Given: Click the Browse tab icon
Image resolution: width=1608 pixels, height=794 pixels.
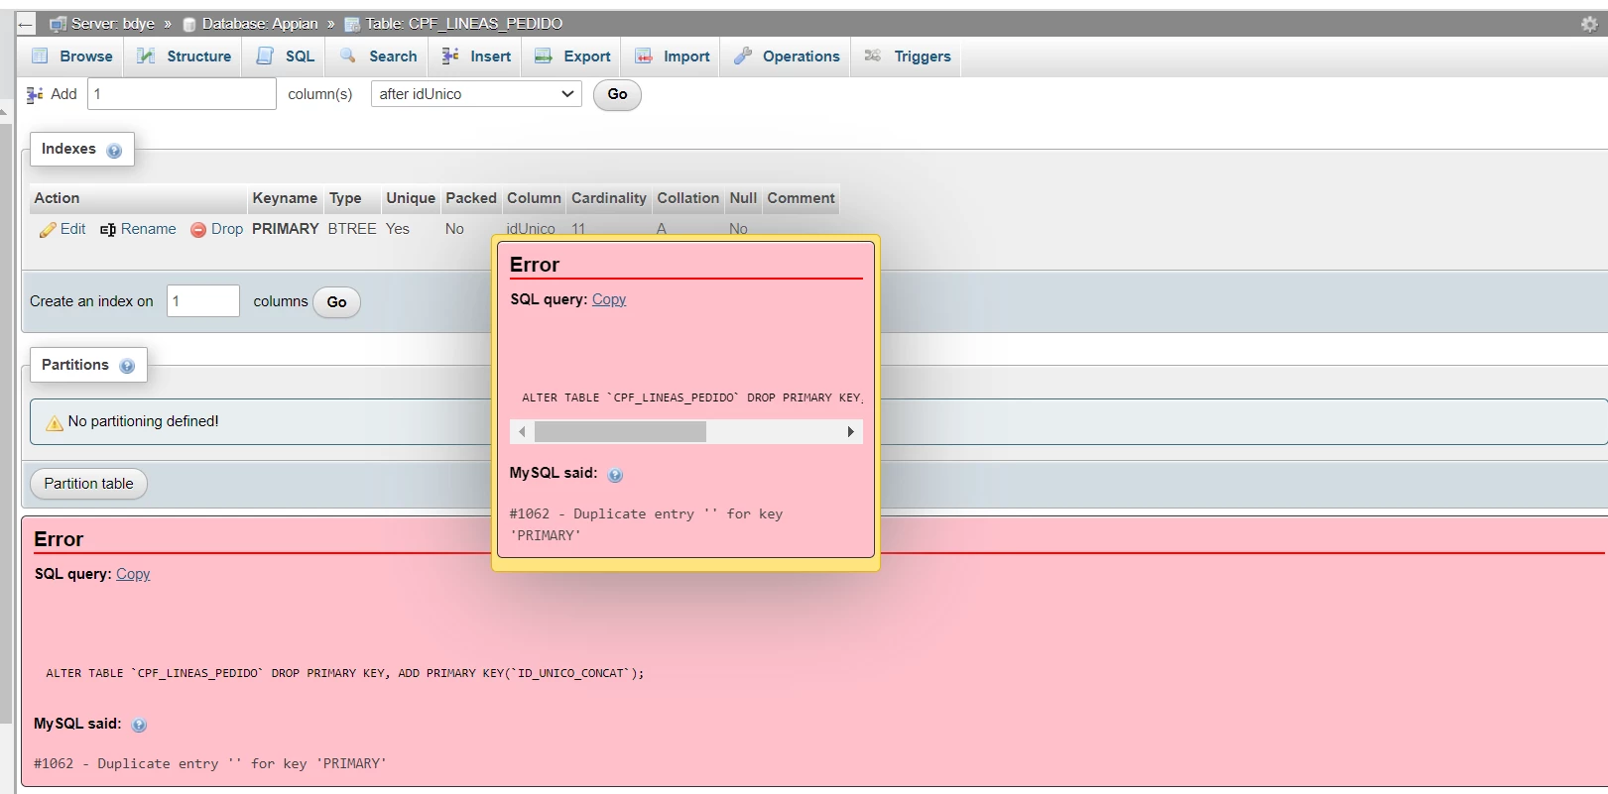Looking at the screenshot, I should pyautogui.click(x=41, y=57).
